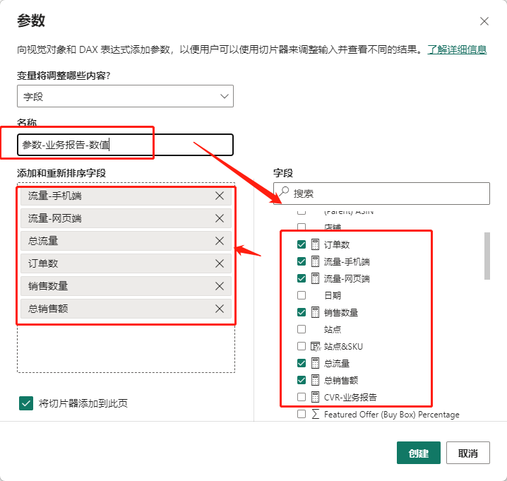Viewport: 507px width, 481px height.
Task: Check the 日期 field checkbox
Action: [302, 295]
